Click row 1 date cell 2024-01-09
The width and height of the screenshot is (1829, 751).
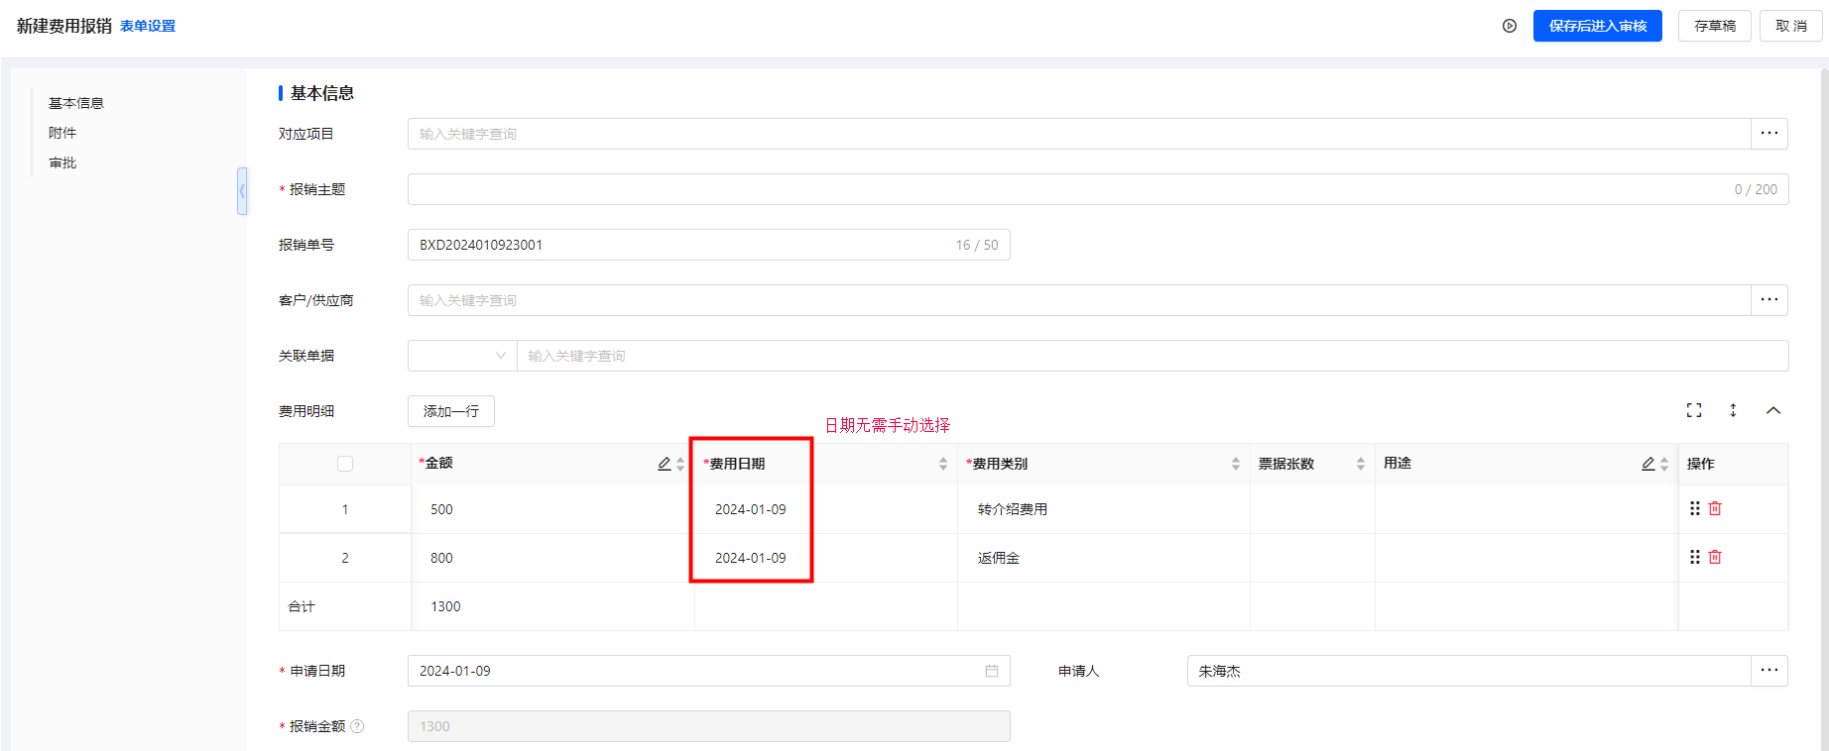point(826,509)
